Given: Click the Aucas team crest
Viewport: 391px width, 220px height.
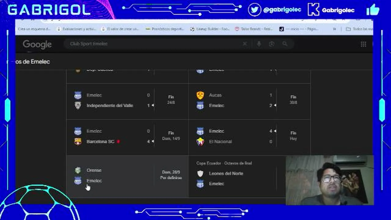Looking at the screenshot, I should (200, 95).
